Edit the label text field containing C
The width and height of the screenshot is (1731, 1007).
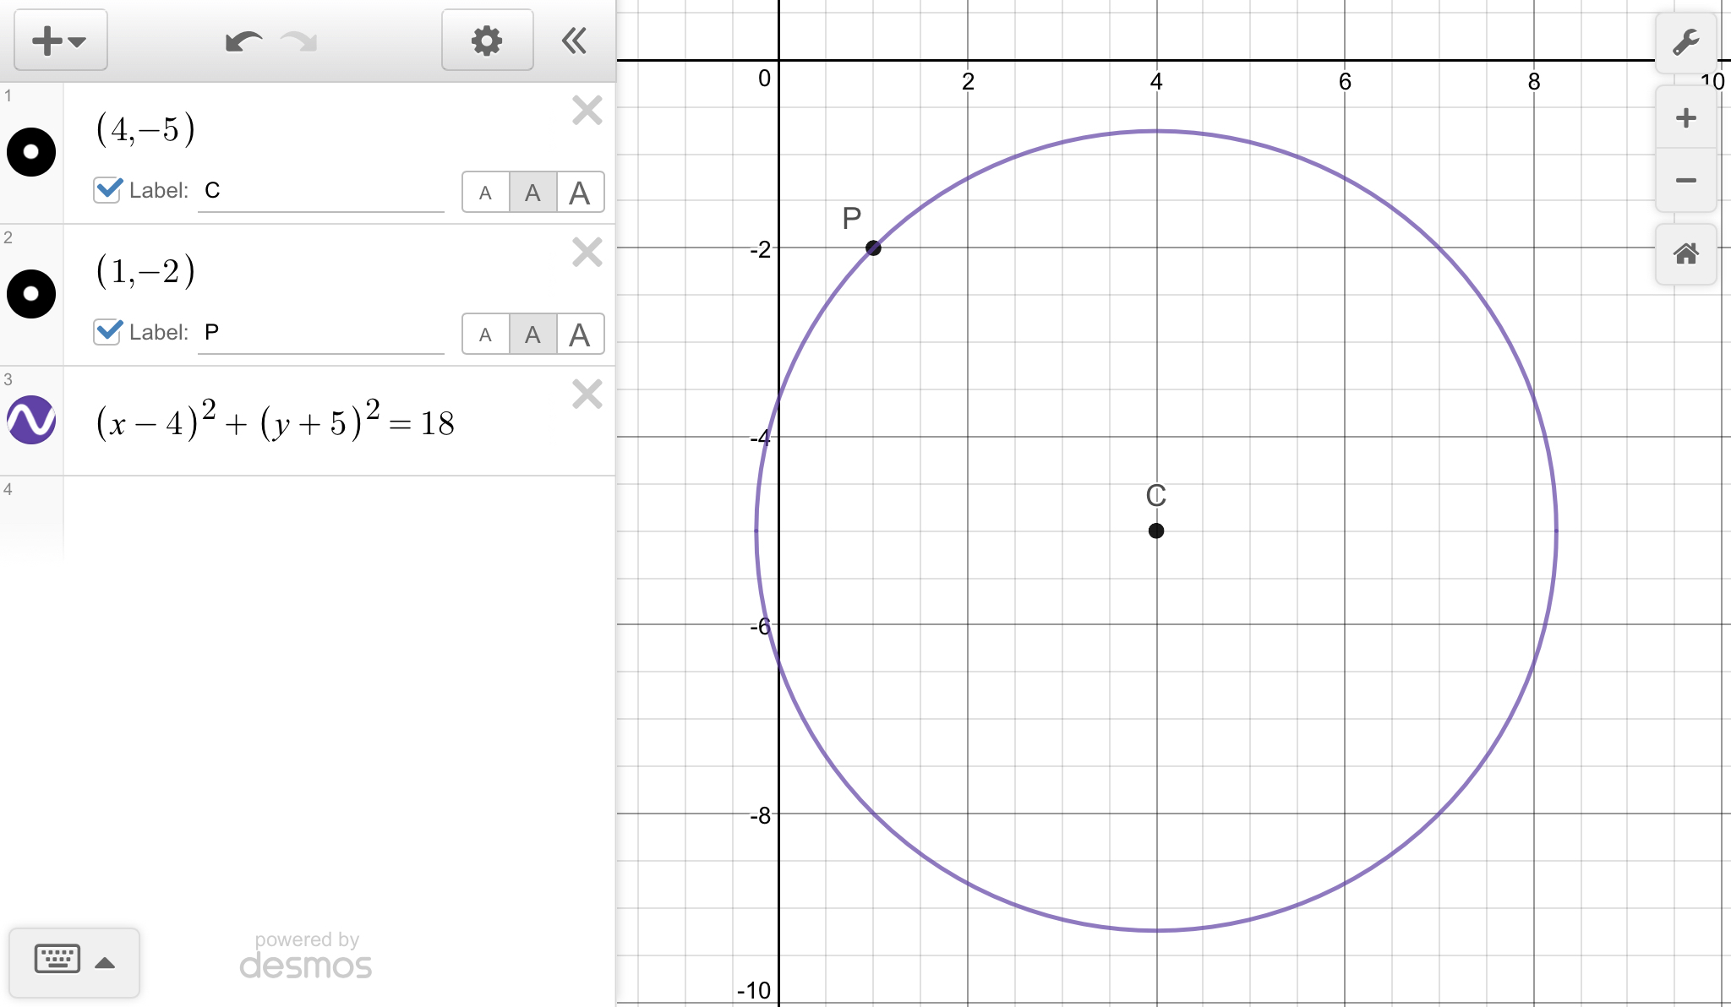click(321, 191)
